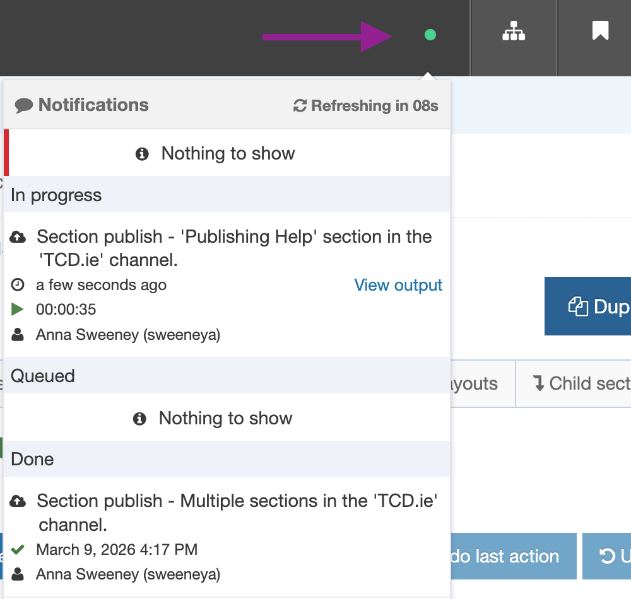Select the site structure hierarchy icon
This screenshot has width=631, height=599.
(x=514, y=30)
